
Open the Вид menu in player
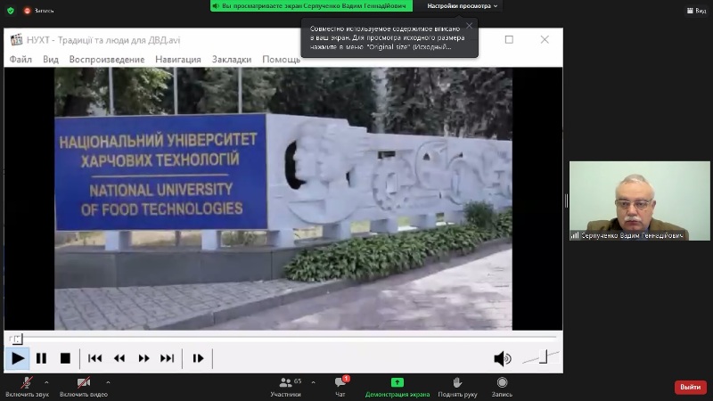click(51, 60)
